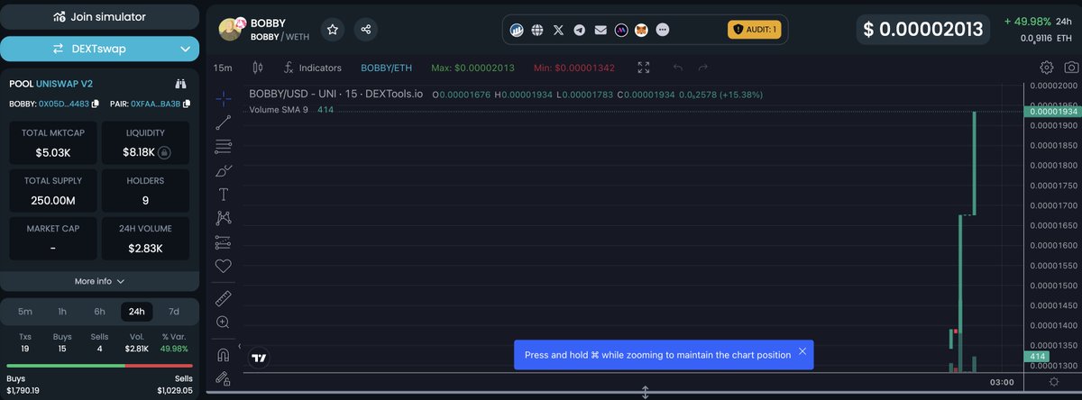Open the 15m timeframe dropdown
Screen dimensions: 1082x400
click(x=223, y=68)
